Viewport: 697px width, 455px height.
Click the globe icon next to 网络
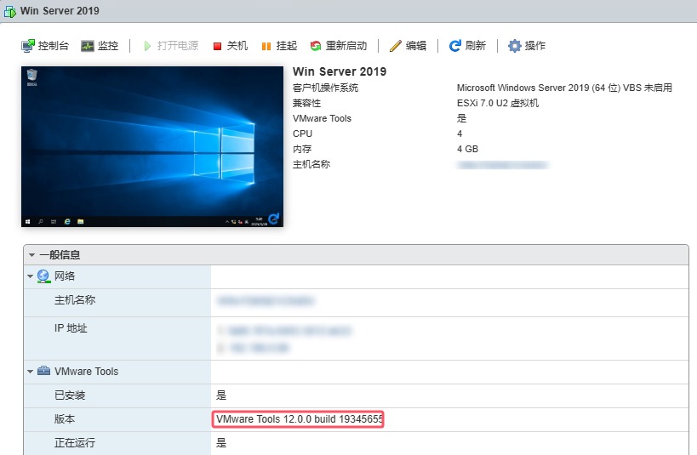pyautogui.click(x=43, y=276)
